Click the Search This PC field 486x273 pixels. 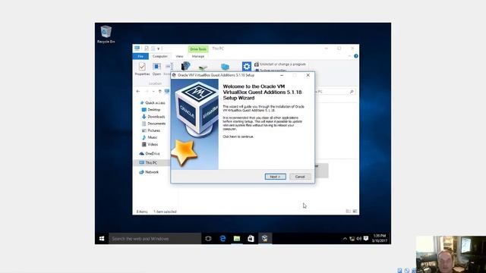335,92
